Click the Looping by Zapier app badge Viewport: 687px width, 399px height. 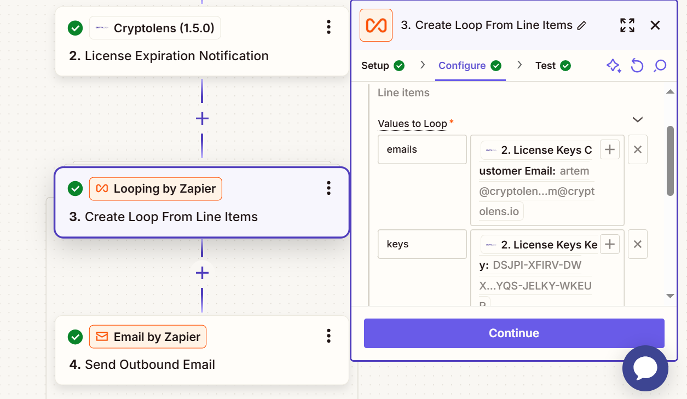155,188
